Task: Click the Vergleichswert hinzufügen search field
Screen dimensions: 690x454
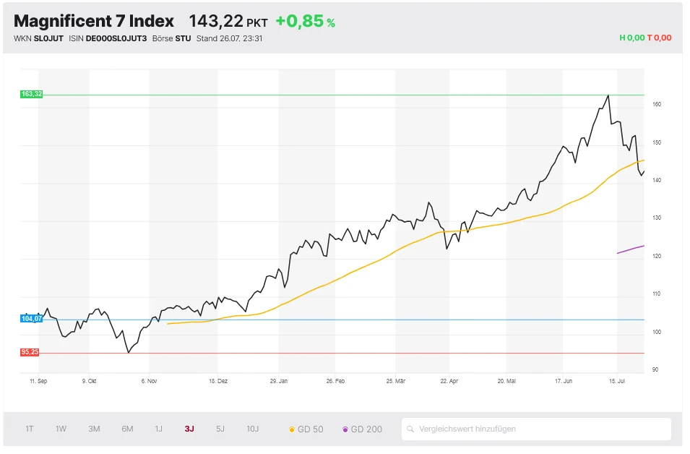Action: 535,428
